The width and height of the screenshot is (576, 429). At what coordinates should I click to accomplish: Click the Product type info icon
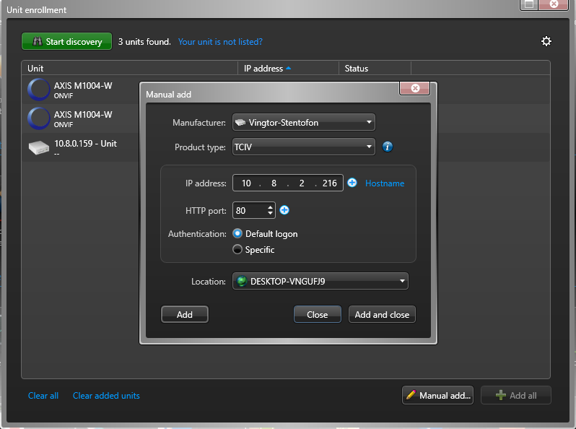point(388,147)
